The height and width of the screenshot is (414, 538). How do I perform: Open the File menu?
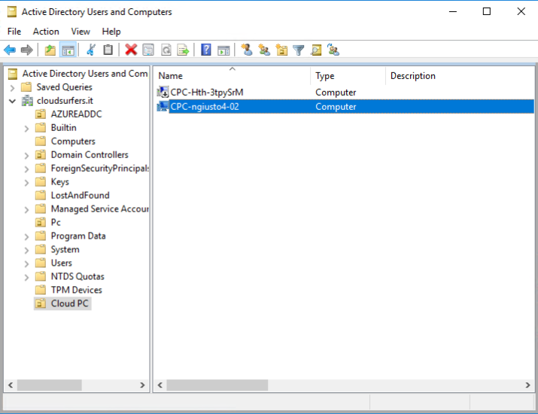pos(14,32)
